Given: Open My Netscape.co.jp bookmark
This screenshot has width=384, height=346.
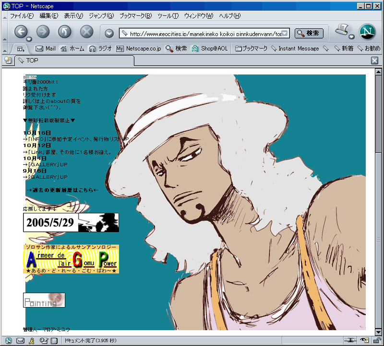Looking at the screenshot, I should 139,49.
